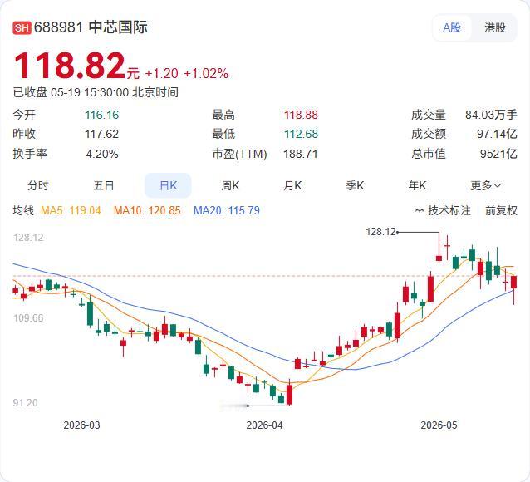Click the 昨收 value 117.62
This screenshot has width=530, height=482.
point(101,134)
